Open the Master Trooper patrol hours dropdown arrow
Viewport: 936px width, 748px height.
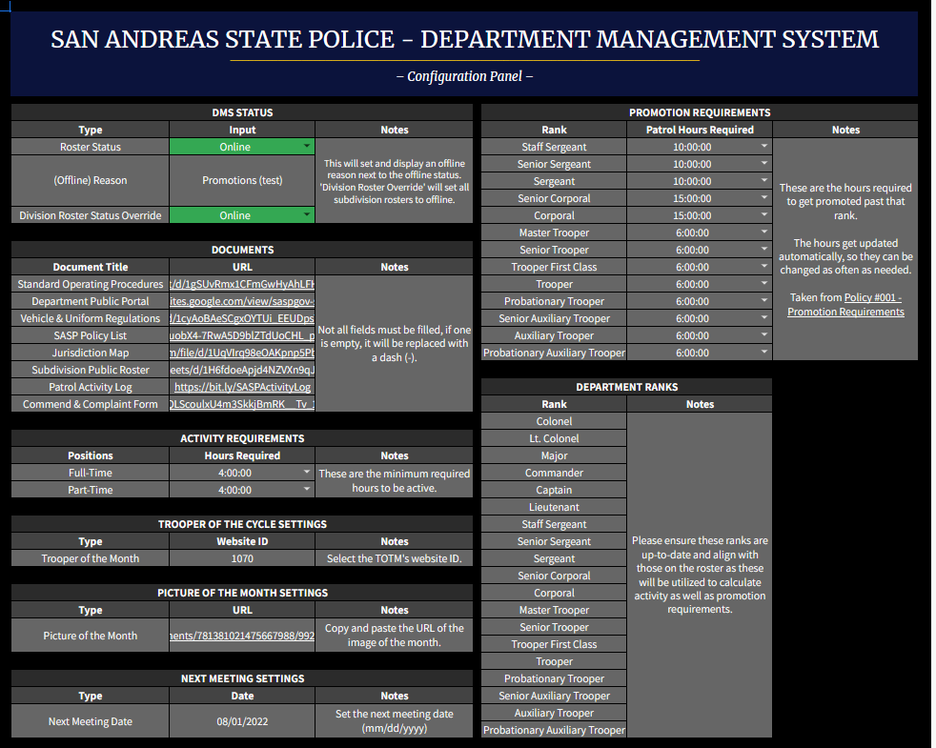pyautogui.click(x=764, y=232)
